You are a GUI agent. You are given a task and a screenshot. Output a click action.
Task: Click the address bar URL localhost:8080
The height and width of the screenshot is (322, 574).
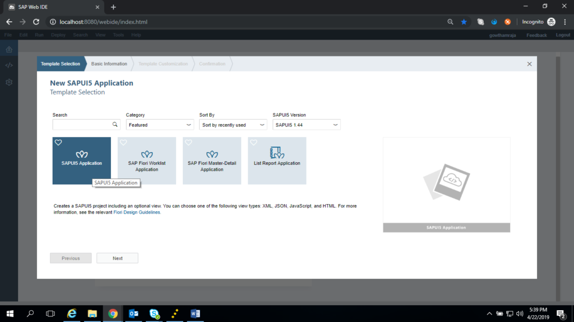[x=104, y=22]
